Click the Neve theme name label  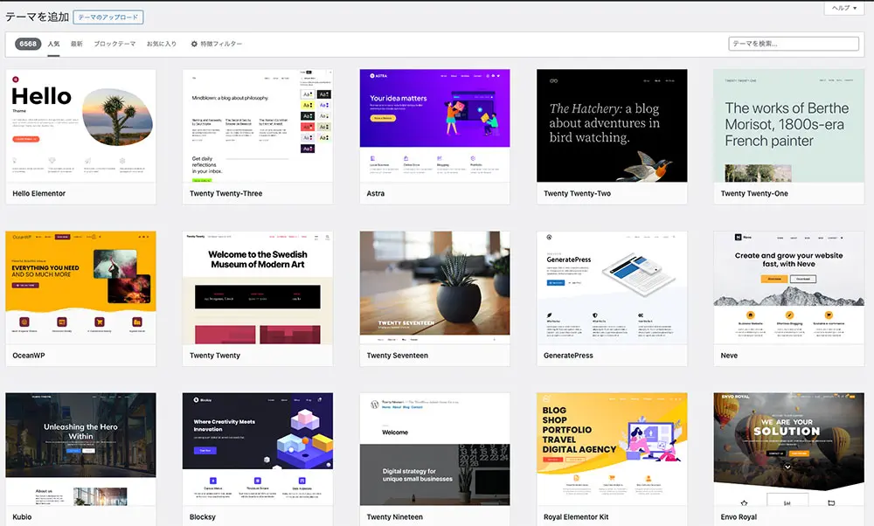[729, 356]
